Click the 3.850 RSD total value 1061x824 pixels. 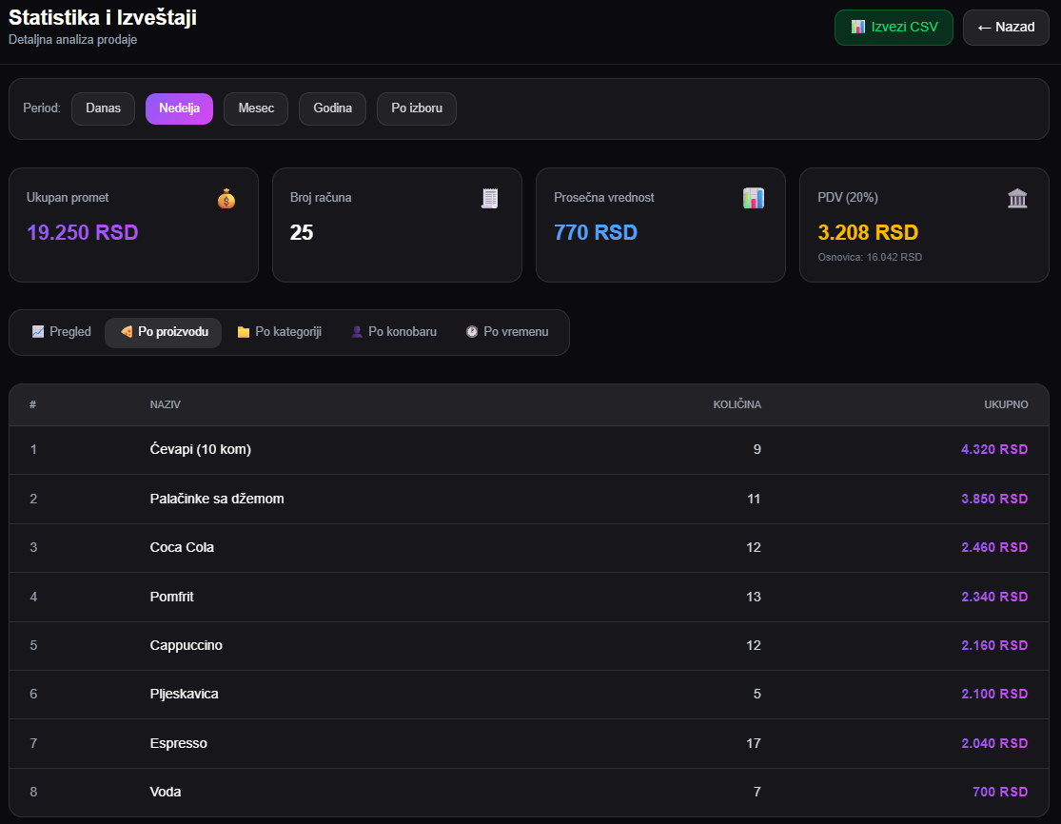(994, 499)
